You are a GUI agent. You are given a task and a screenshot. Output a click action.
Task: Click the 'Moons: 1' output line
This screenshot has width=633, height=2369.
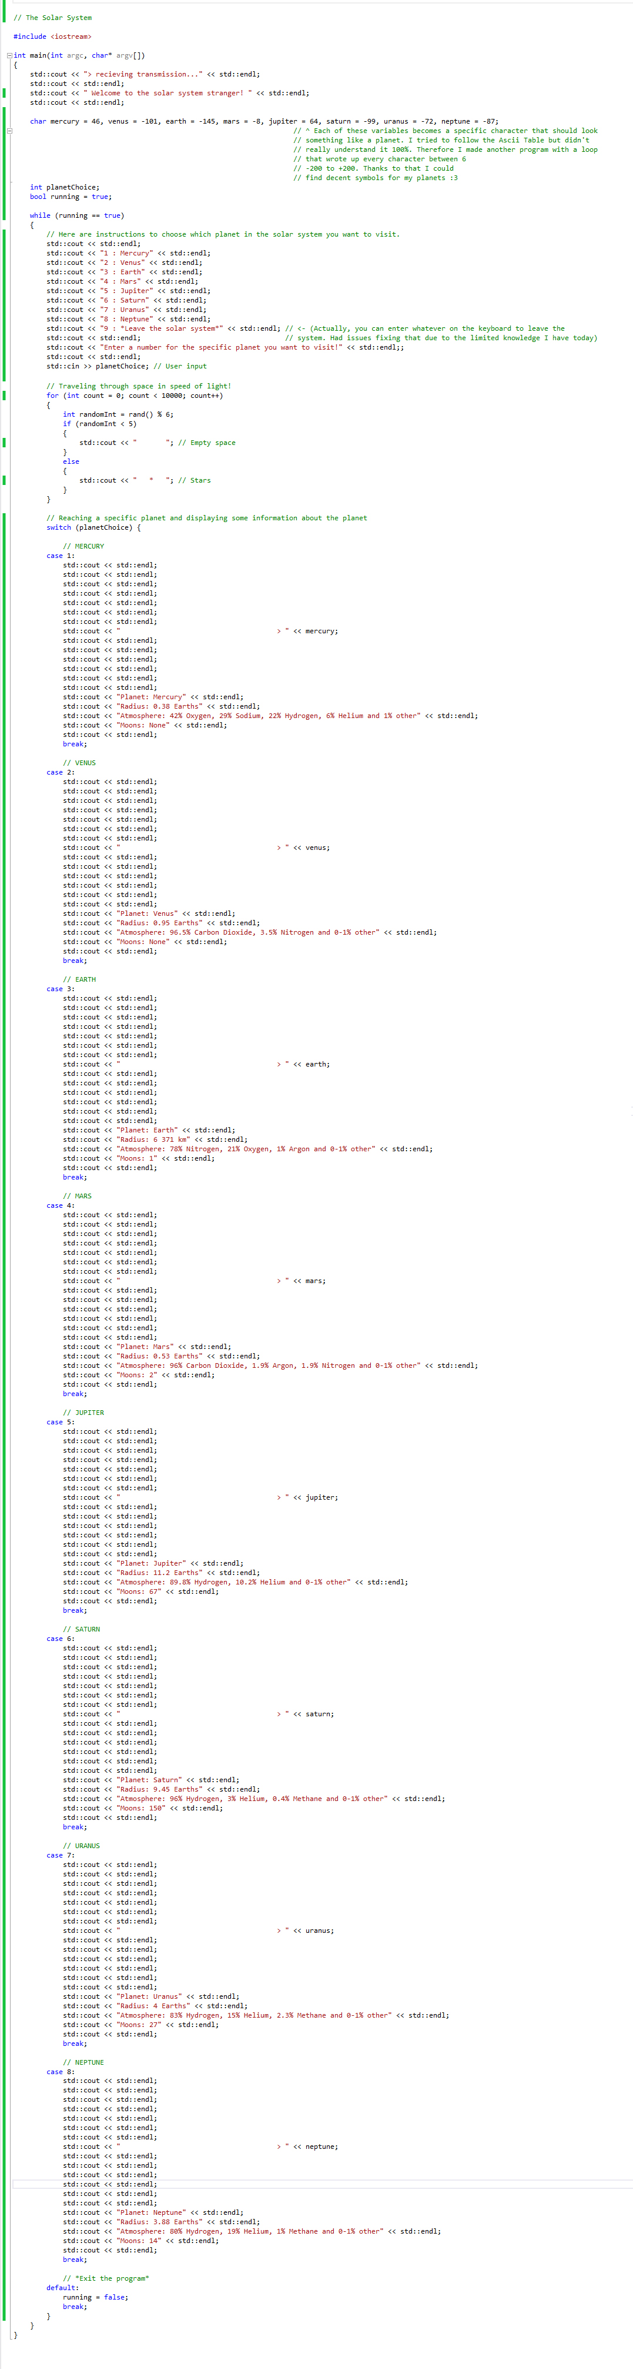[x=139, y=1159]
